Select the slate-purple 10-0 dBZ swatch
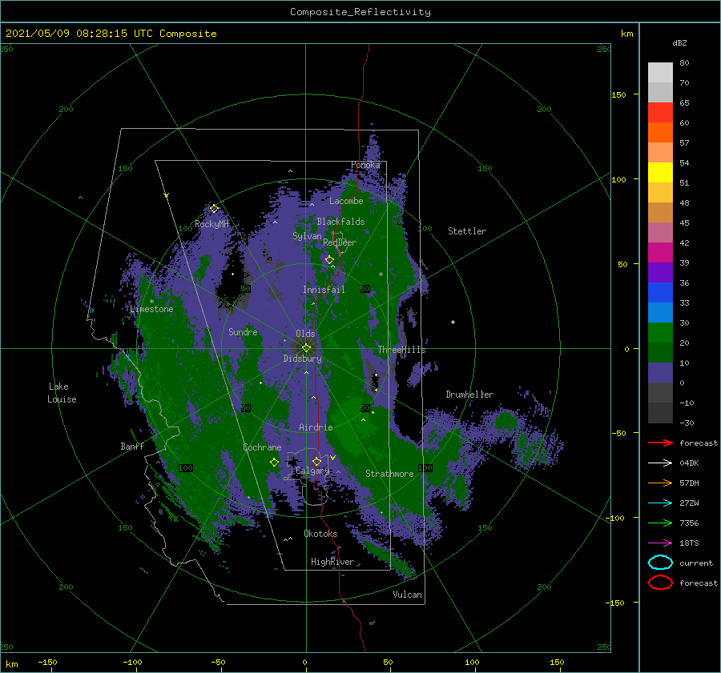 pos(660,373)
